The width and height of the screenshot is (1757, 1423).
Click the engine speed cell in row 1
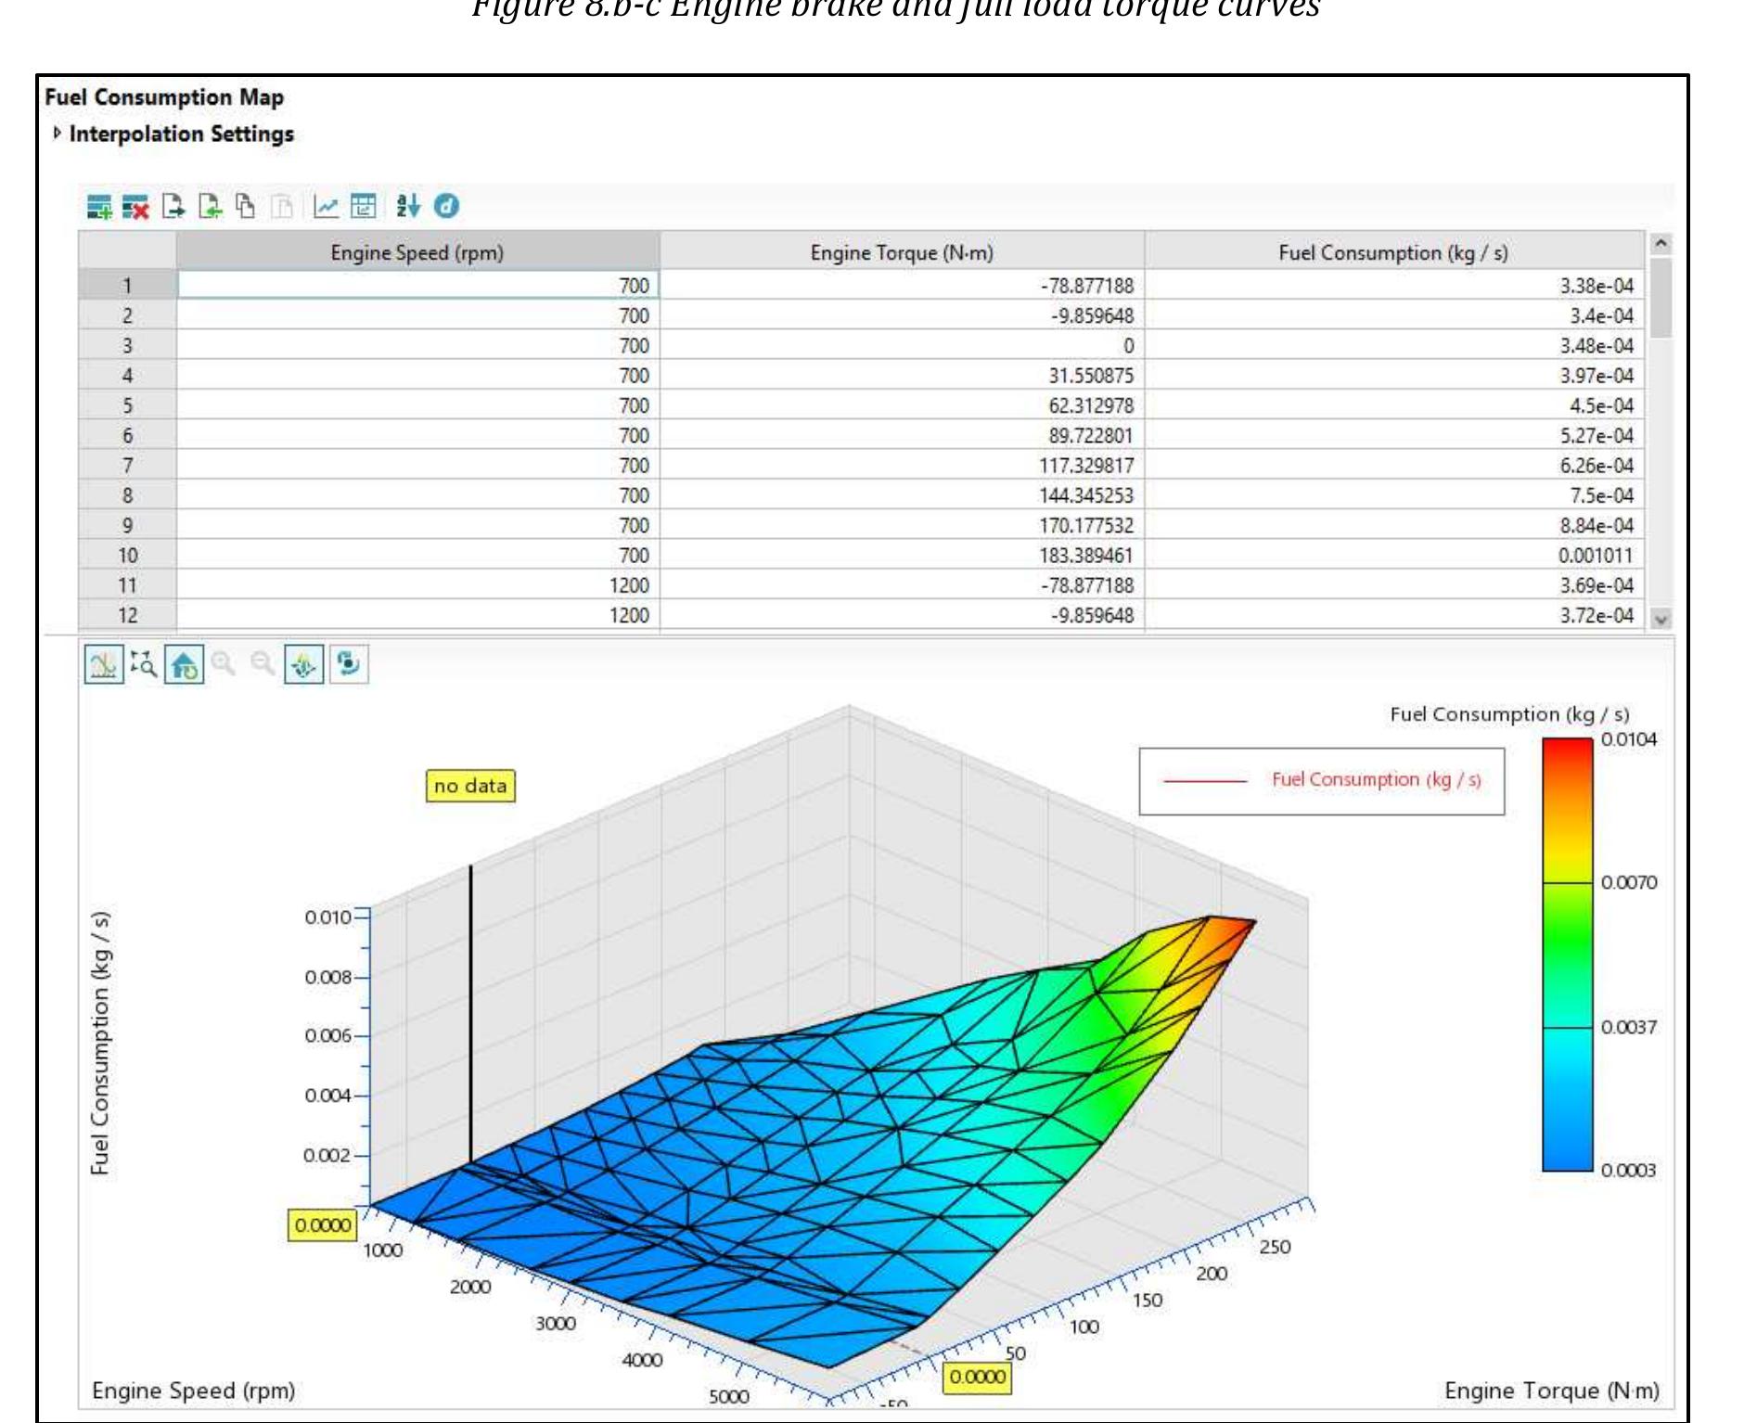[417, 286]
